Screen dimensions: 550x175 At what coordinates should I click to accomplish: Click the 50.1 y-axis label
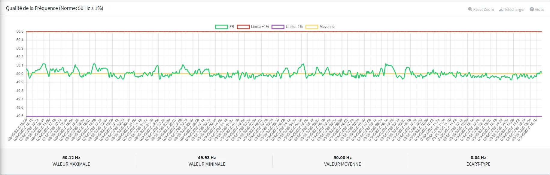click(20, 65)
